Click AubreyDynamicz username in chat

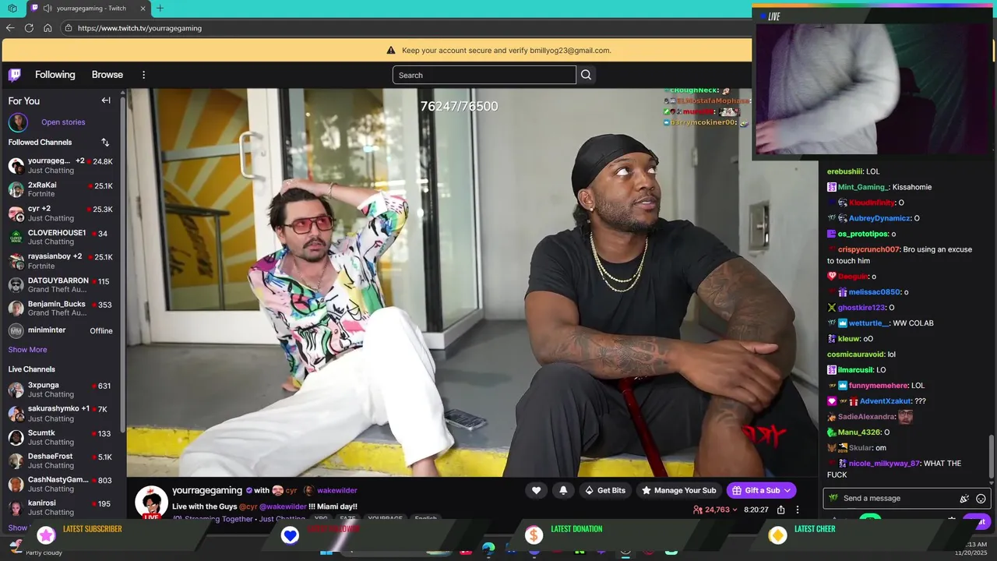coord(879,218)
